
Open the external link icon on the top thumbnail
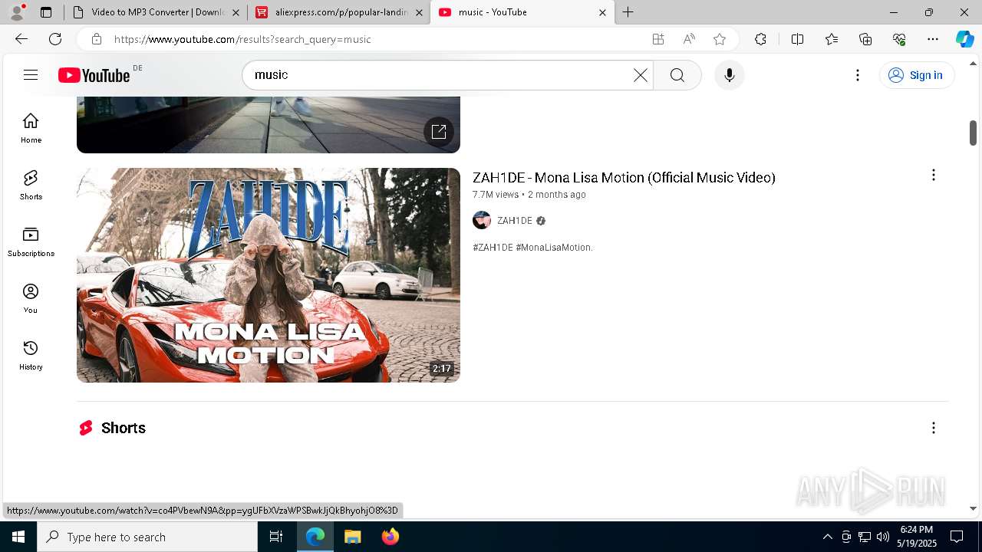pyautogui.click(x=439, y=131)
